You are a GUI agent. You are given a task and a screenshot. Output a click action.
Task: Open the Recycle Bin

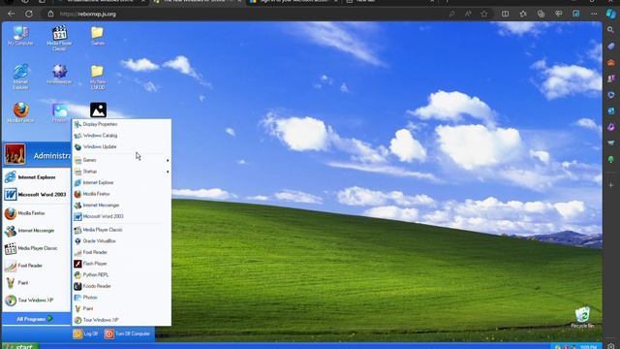click(582, 317)
